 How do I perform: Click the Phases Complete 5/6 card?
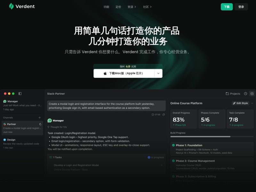[212, 119]
